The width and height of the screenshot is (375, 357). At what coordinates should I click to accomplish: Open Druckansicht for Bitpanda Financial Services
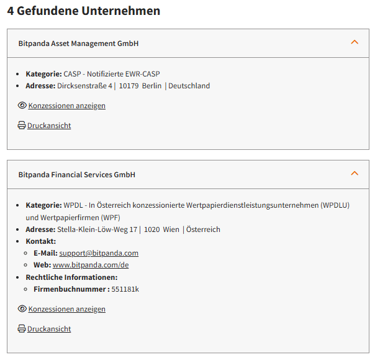click(49, 329)
